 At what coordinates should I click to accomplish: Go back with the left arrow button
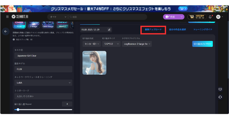(6, 31)
